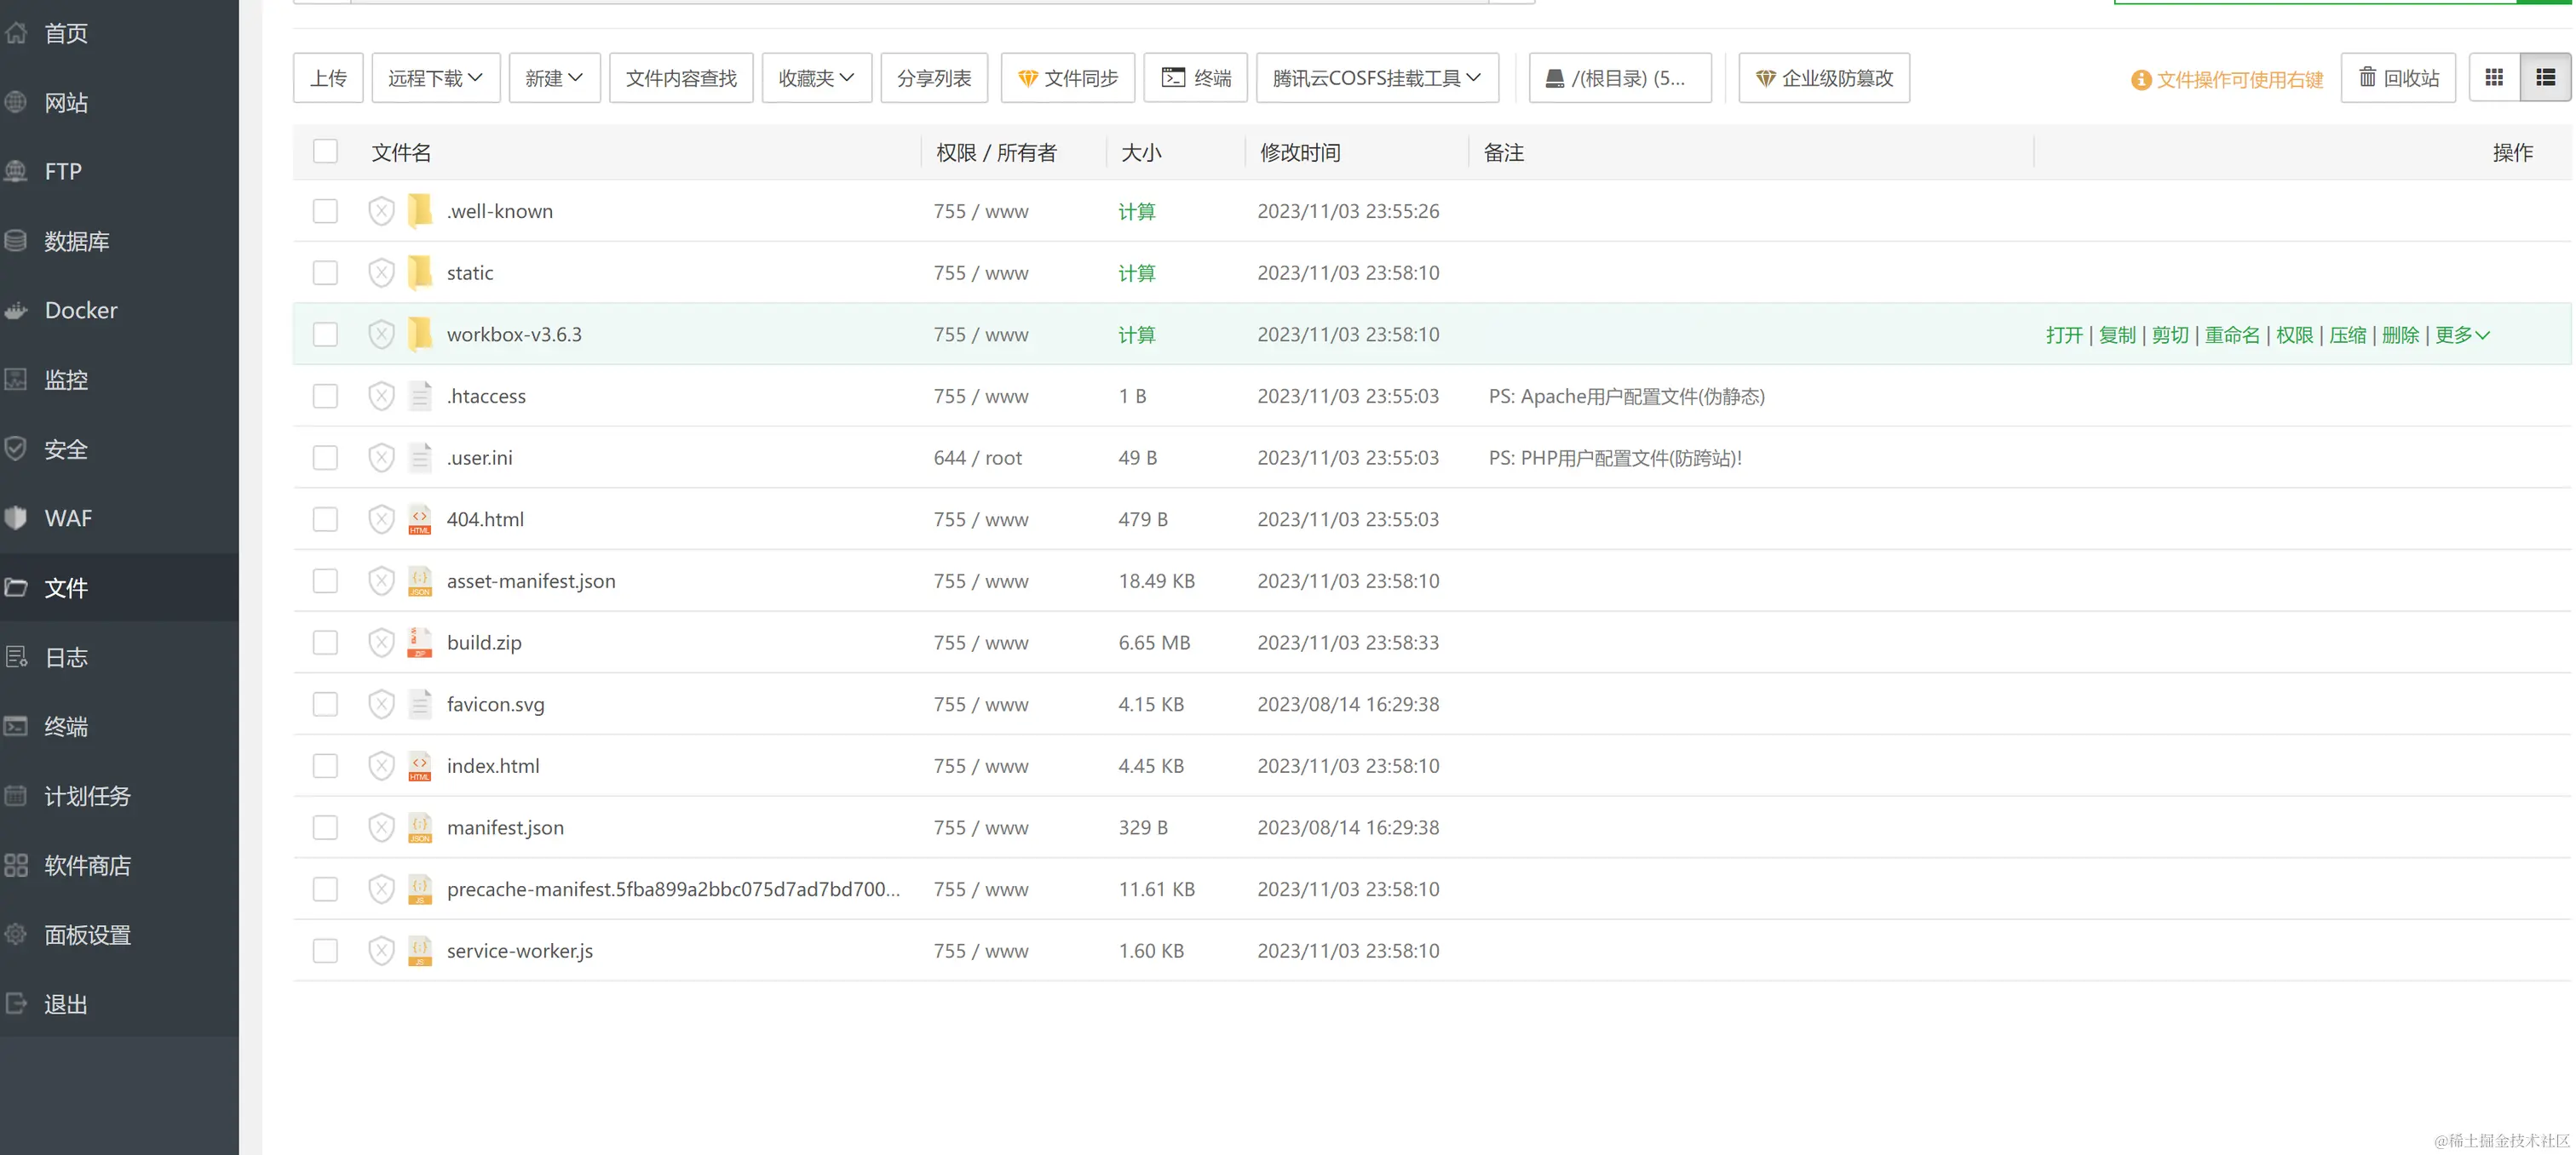
Task: Click the 修改时间 column header
Action: 1299,153
